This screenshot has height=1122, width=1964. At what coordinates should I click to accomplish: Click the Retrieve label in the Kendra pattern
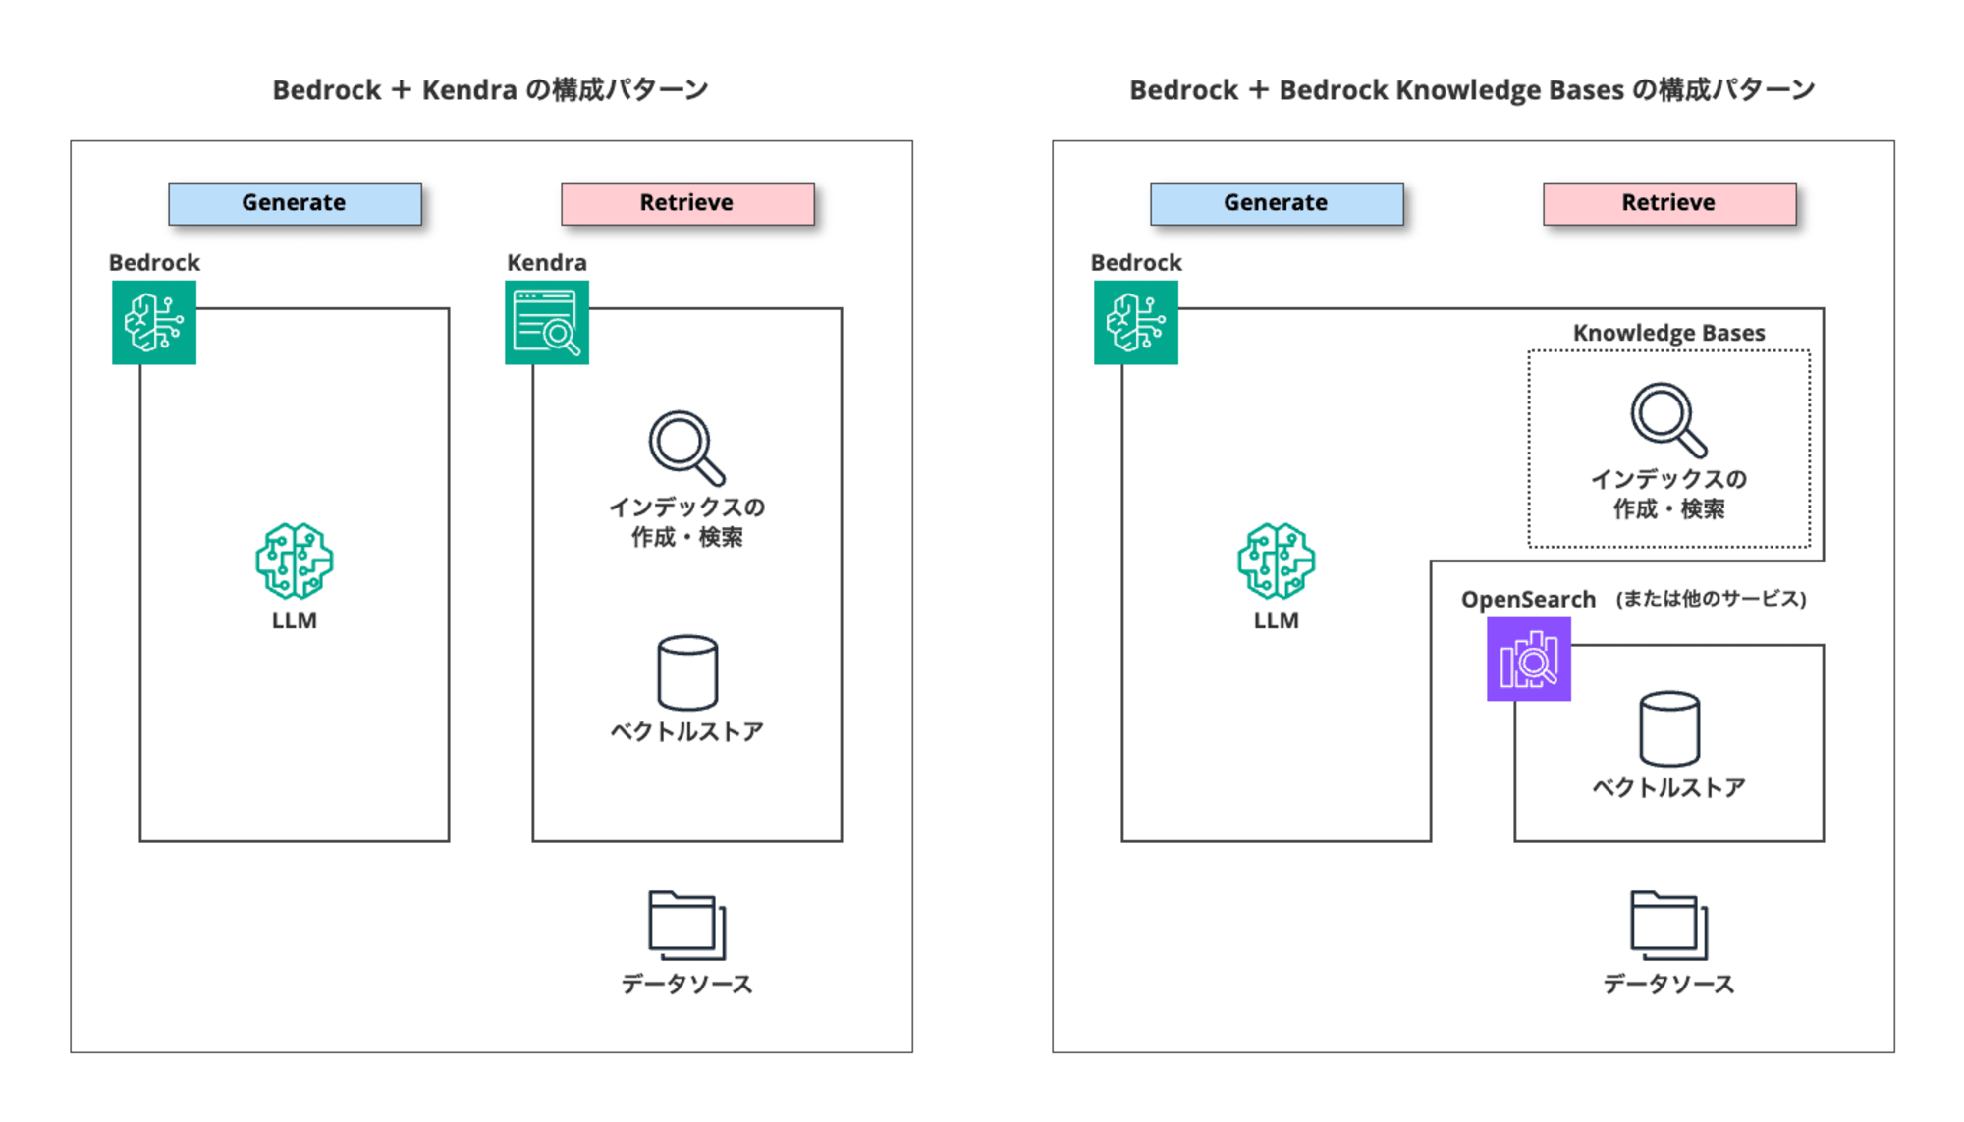(x=687, y=203)
